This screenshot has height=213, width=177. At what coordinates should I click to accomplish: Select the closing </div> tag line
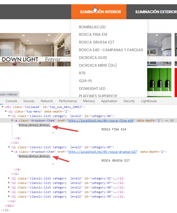pyautogui.click(x=9, y=206)
